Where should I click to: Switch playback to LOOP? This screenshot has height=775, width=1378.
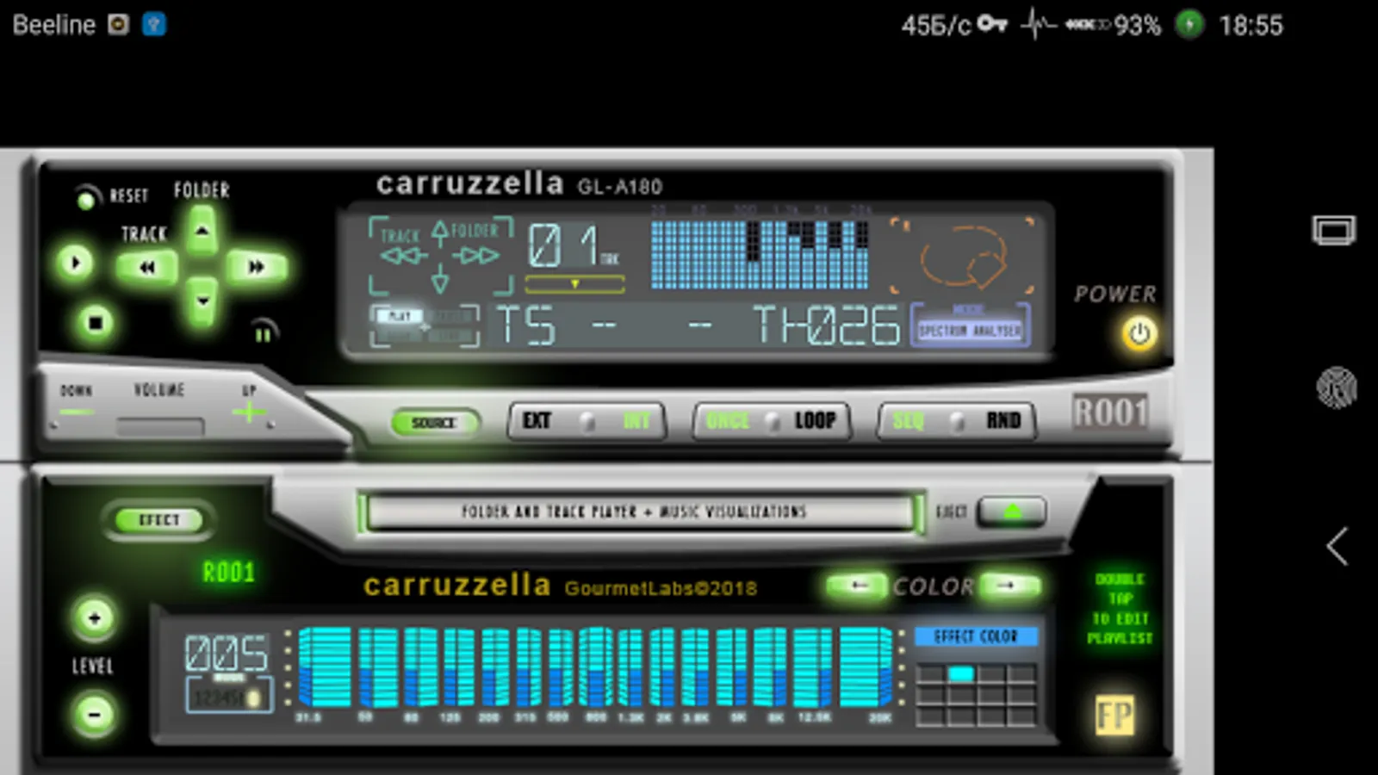[815, 420]
